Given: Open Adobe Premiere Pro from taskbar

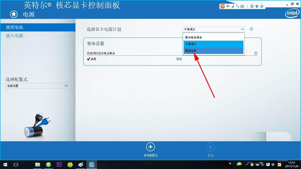Looking at the screenshot, I should click(x=59, y=164).
